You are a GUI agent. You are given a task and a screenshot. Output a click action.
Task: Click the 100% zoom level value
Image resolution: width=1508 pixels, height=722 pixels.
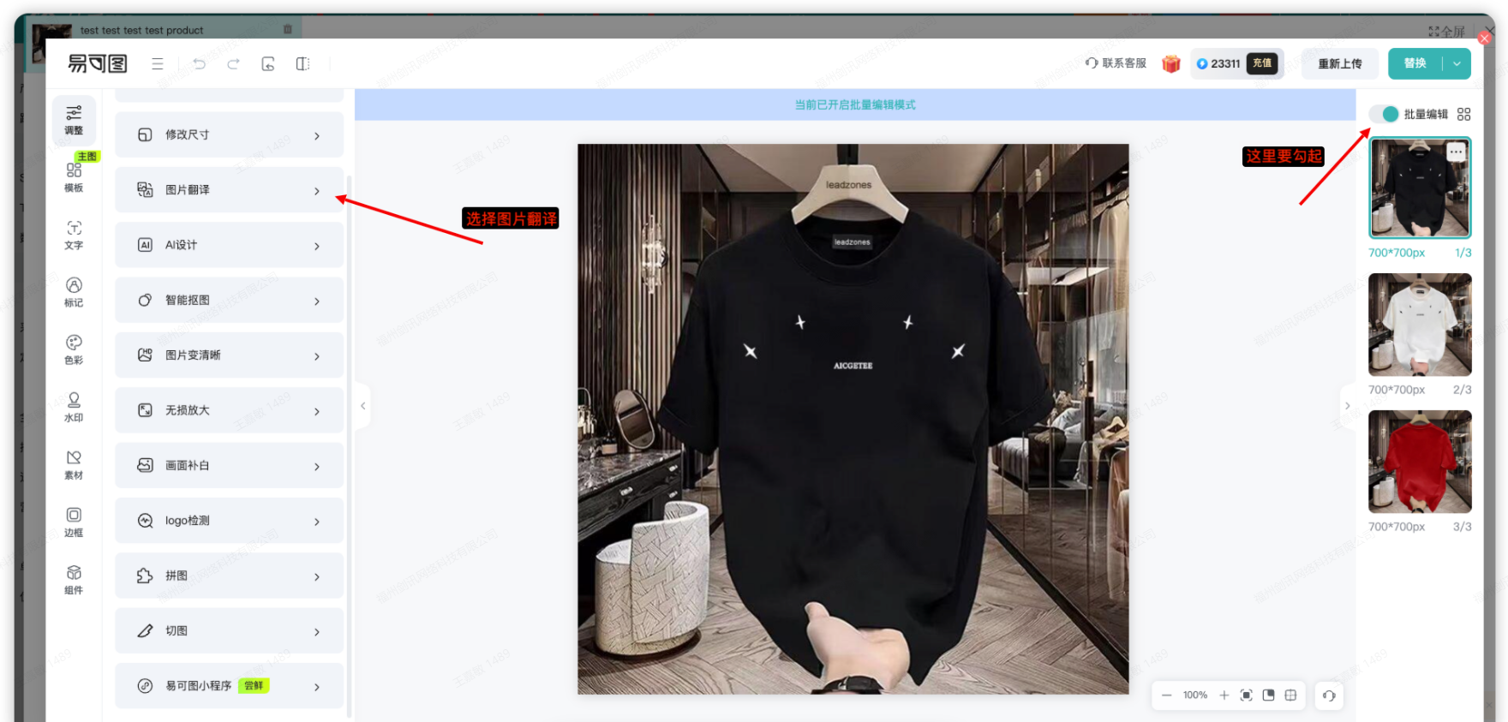pyautogui.click(x=1195, y=695)
